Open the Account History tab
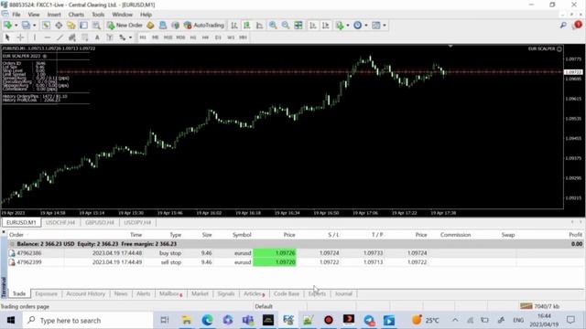The height and width of the screenshot is (329, 586). tap(85, 294)
